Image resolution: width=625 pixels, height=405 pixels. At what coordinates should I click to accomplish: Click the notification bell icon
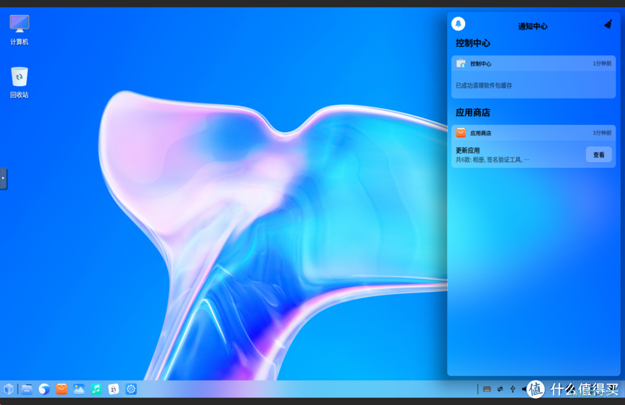(x=458, y=24)
